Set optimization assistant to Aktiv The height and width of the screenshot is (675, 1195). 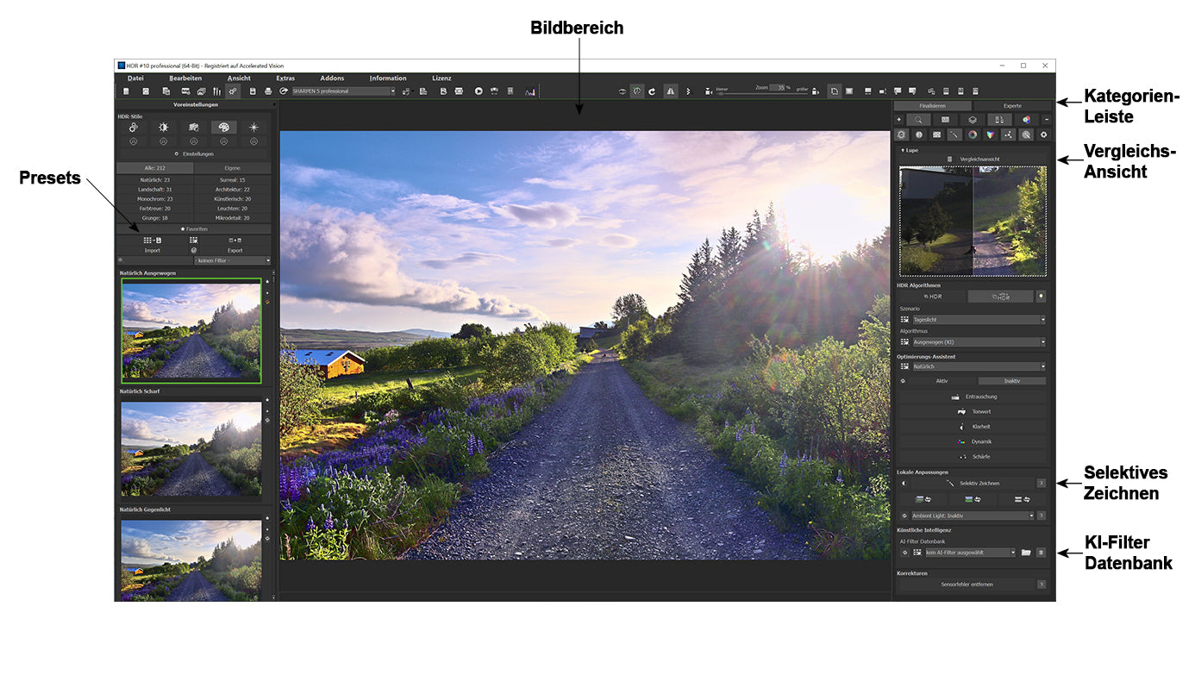pos(942,381)
